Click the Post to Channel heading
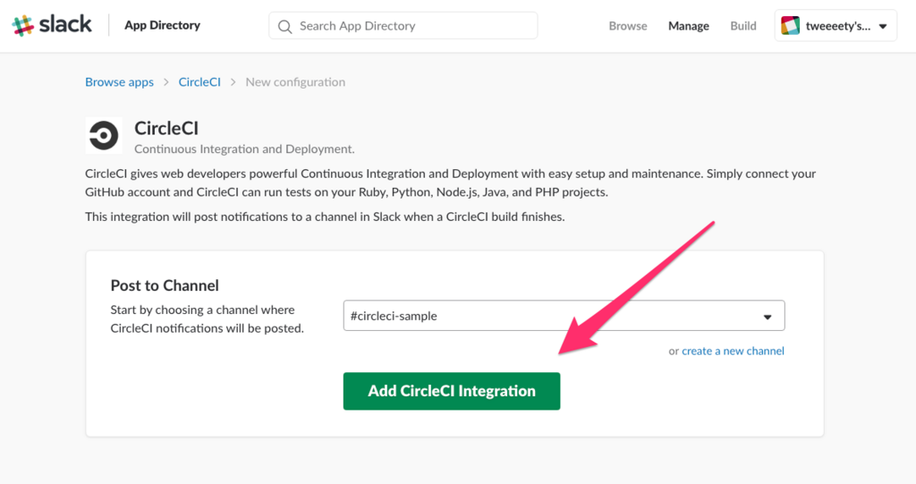The width and height of the screenshot is (916, 484). click(165, 285)
